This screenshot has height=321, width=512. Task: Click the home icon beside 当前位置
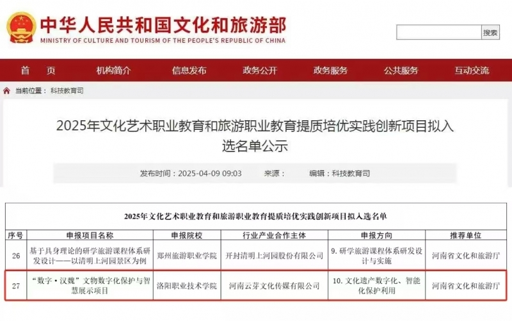coord(7,91)
